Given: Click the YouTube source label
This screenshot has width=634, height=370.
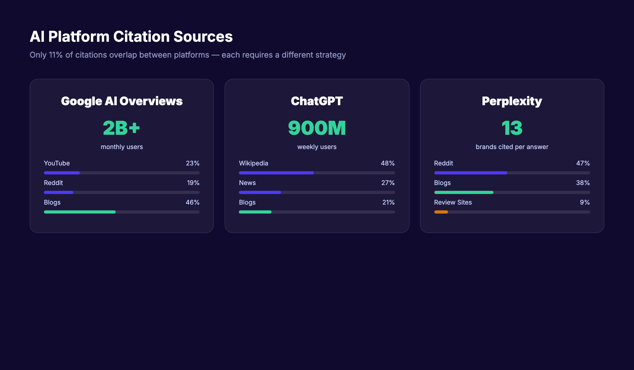Looking at the screenshot, I should 57,163.
